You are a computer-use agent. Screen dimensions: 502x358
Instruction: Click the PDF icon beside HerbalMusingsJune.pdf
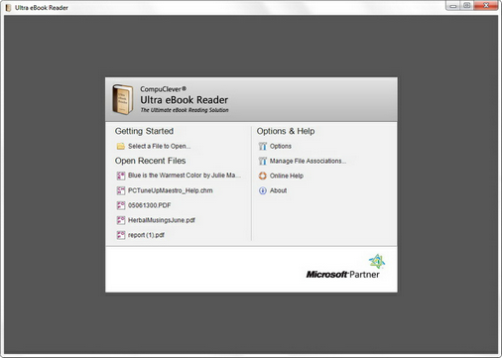(x=121, y=220)
